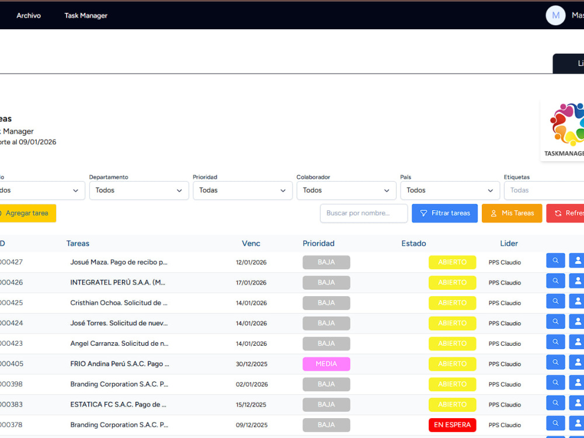The height and width of the screenshot is (438, 584).
Task: Open magnifier icon for task 000405
Action: pos(555,362)
